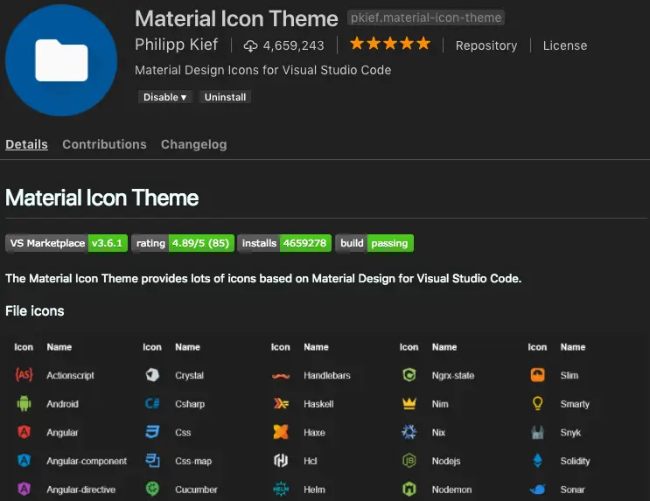Click the Css-map icon
The width and height of the screenshot is (650, 501).
tap(152, 461)
